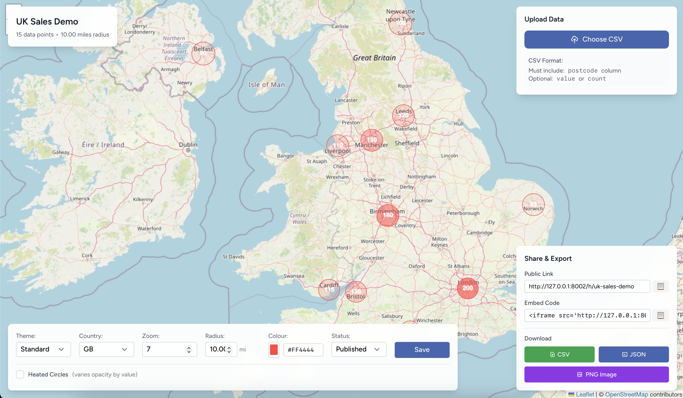The image size is (683, 398).
Task: Open the Country dropdown showing GB
Action: (x=106, y=349)
